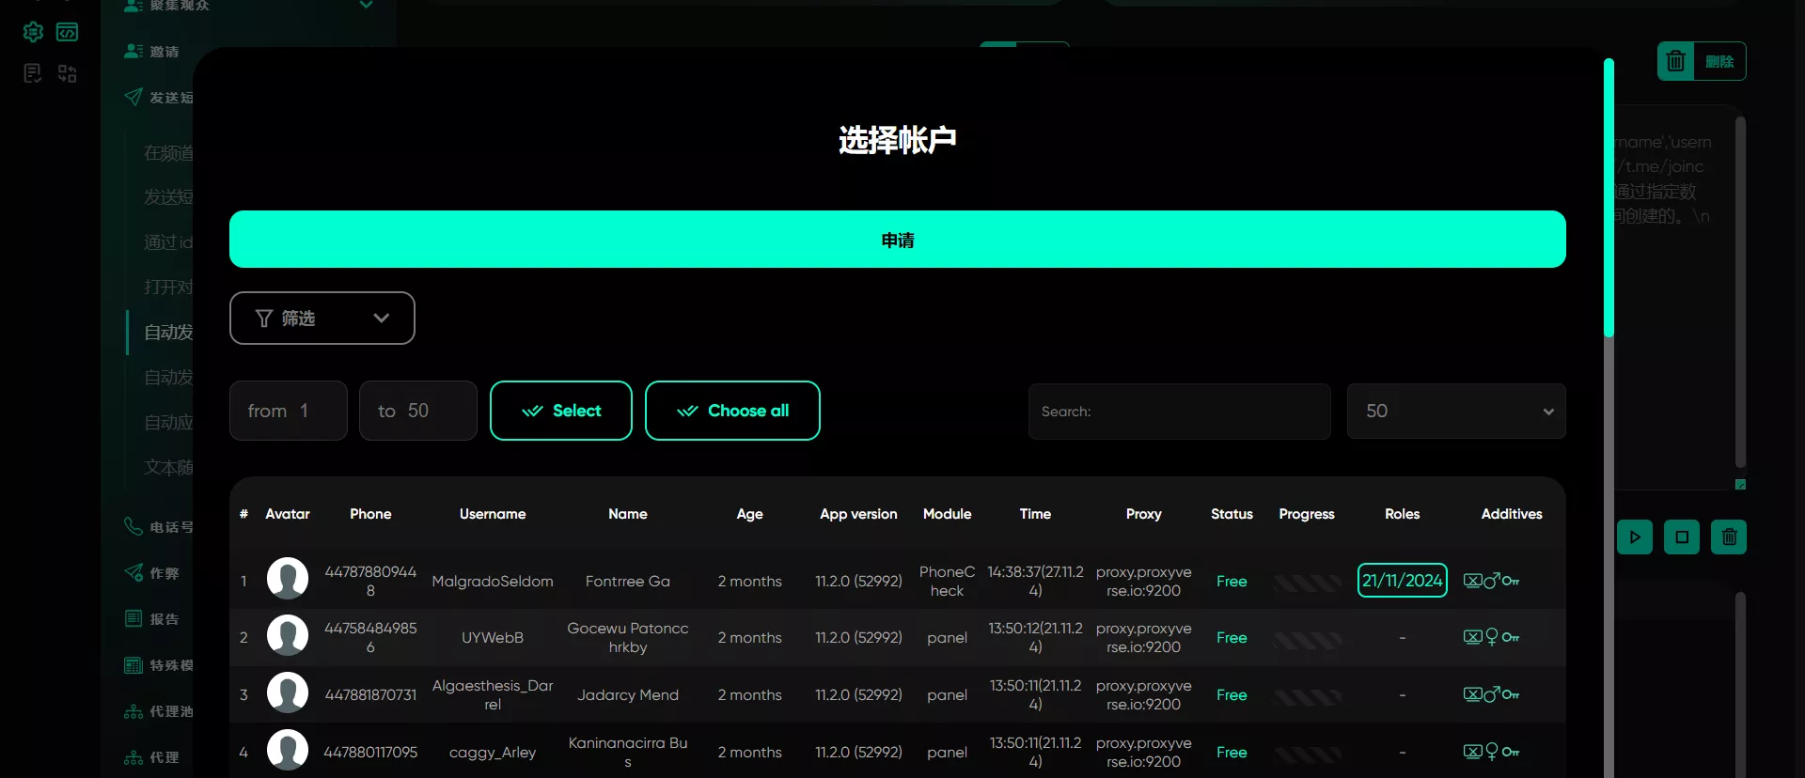
Task: Open the 报告 sidebar item
Action: 152,619
